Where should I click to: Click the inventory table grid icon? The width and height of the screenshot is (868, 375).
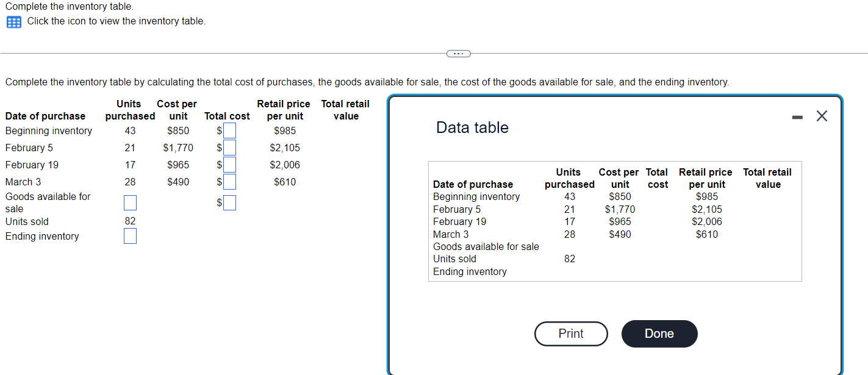click(x=13, y=21)
